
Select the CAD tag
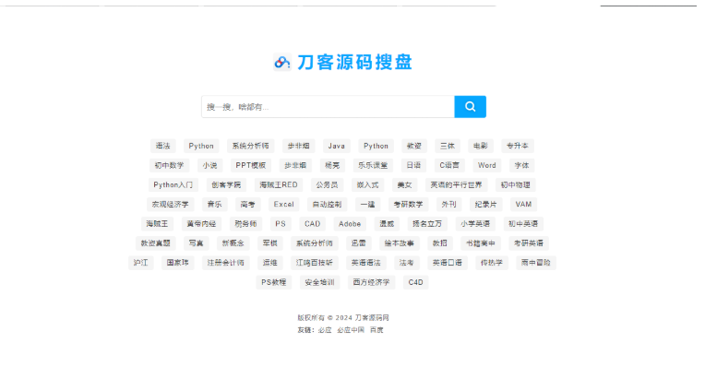pyautogui.click(x=313, y=224)
